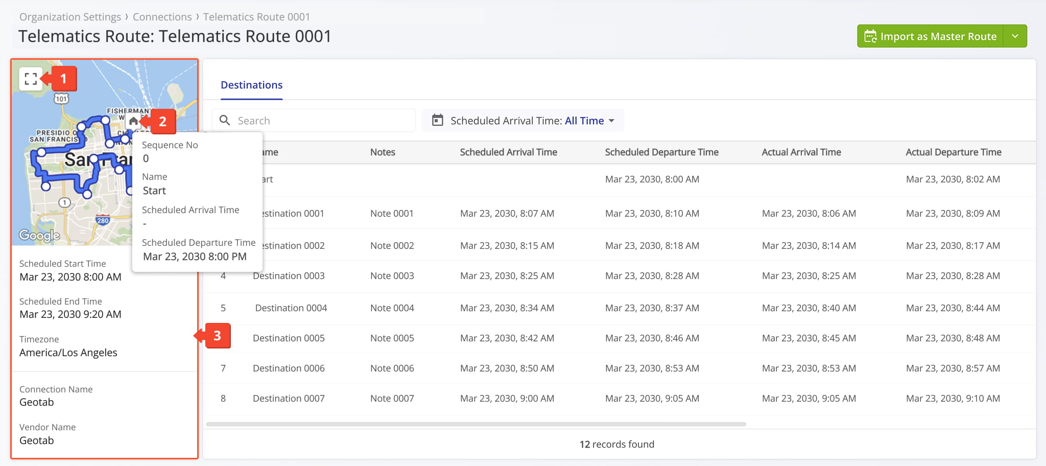Screen dimensions: 1046x466
Task: Click calendar icon beside Scheduled Arrival Time filter
Action: tap(438, 121)
